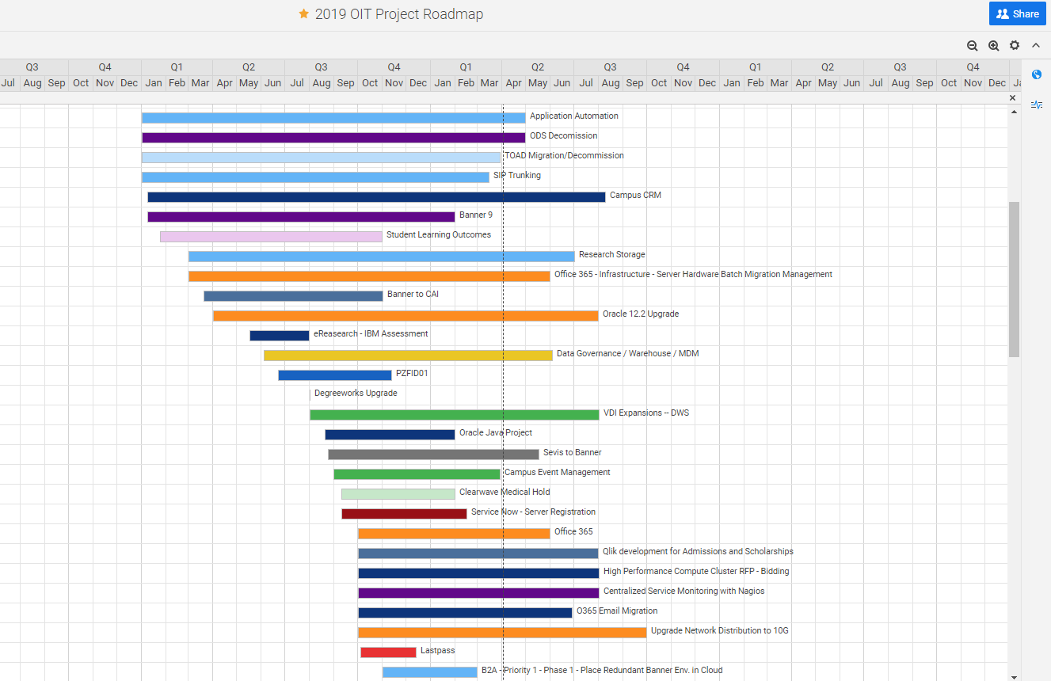1051x681 pixels.
Task: Select the Banner to CAI bar
Action: (x=293, y=296)
